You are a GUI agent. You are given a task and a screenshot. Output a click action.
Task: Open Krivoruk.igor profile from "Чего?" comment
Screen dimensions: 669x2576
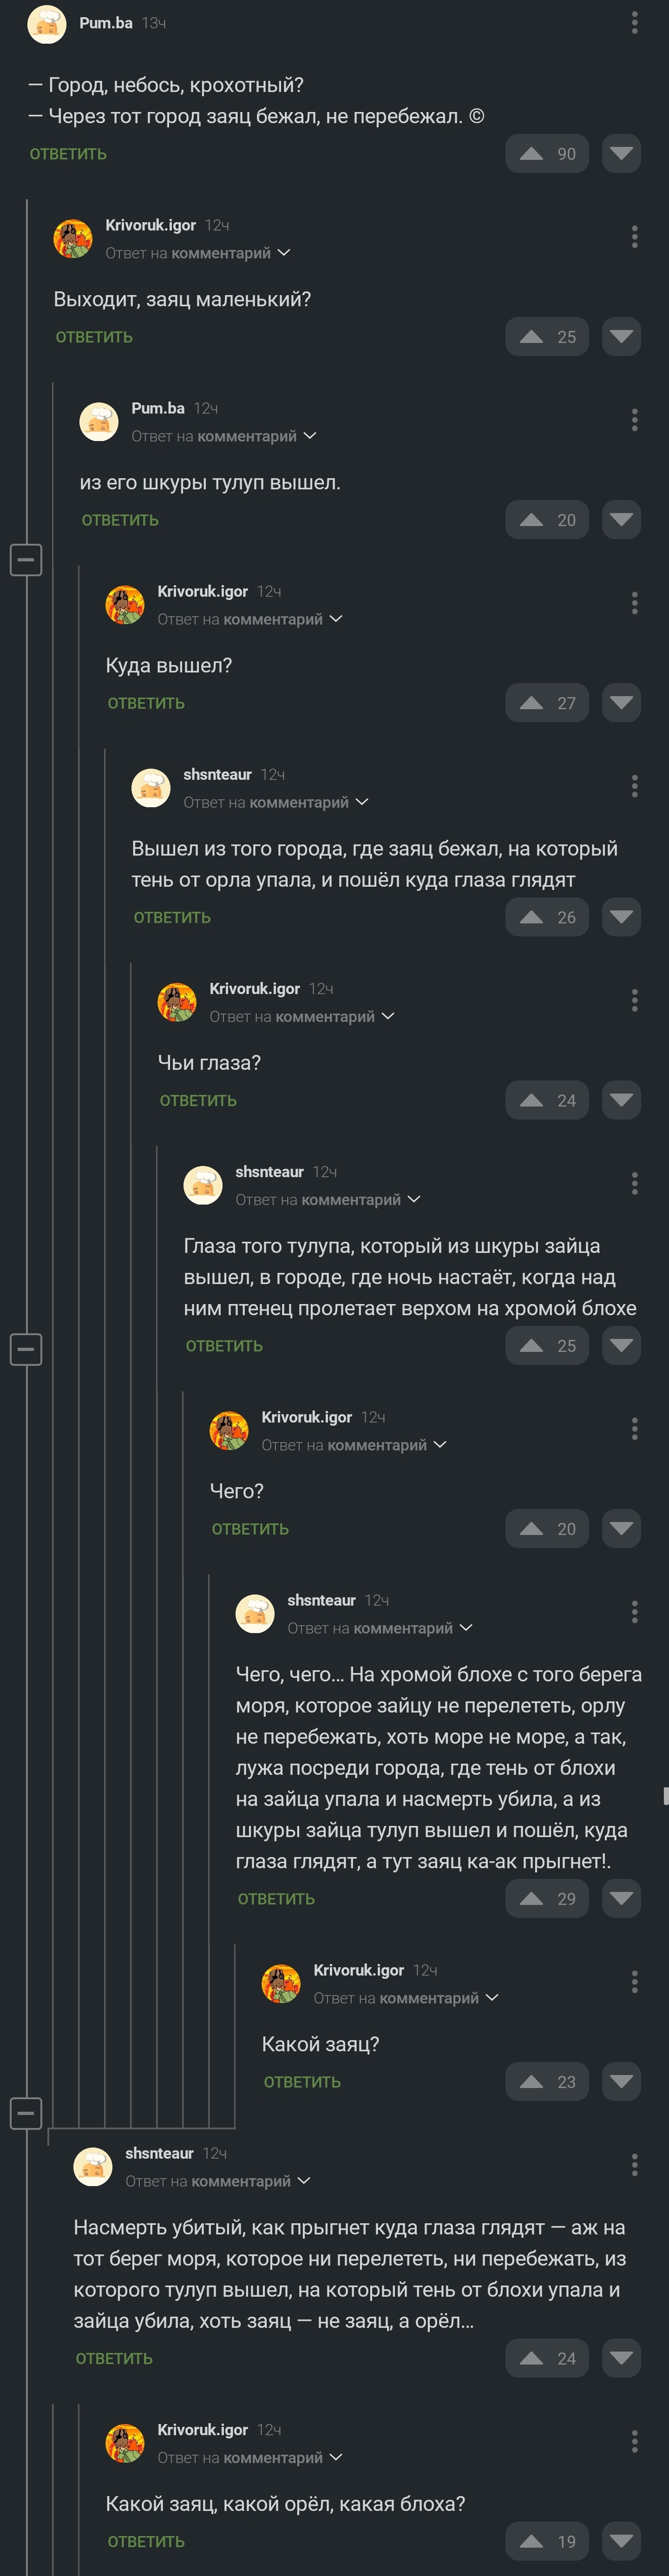[x=306, y=1417]
